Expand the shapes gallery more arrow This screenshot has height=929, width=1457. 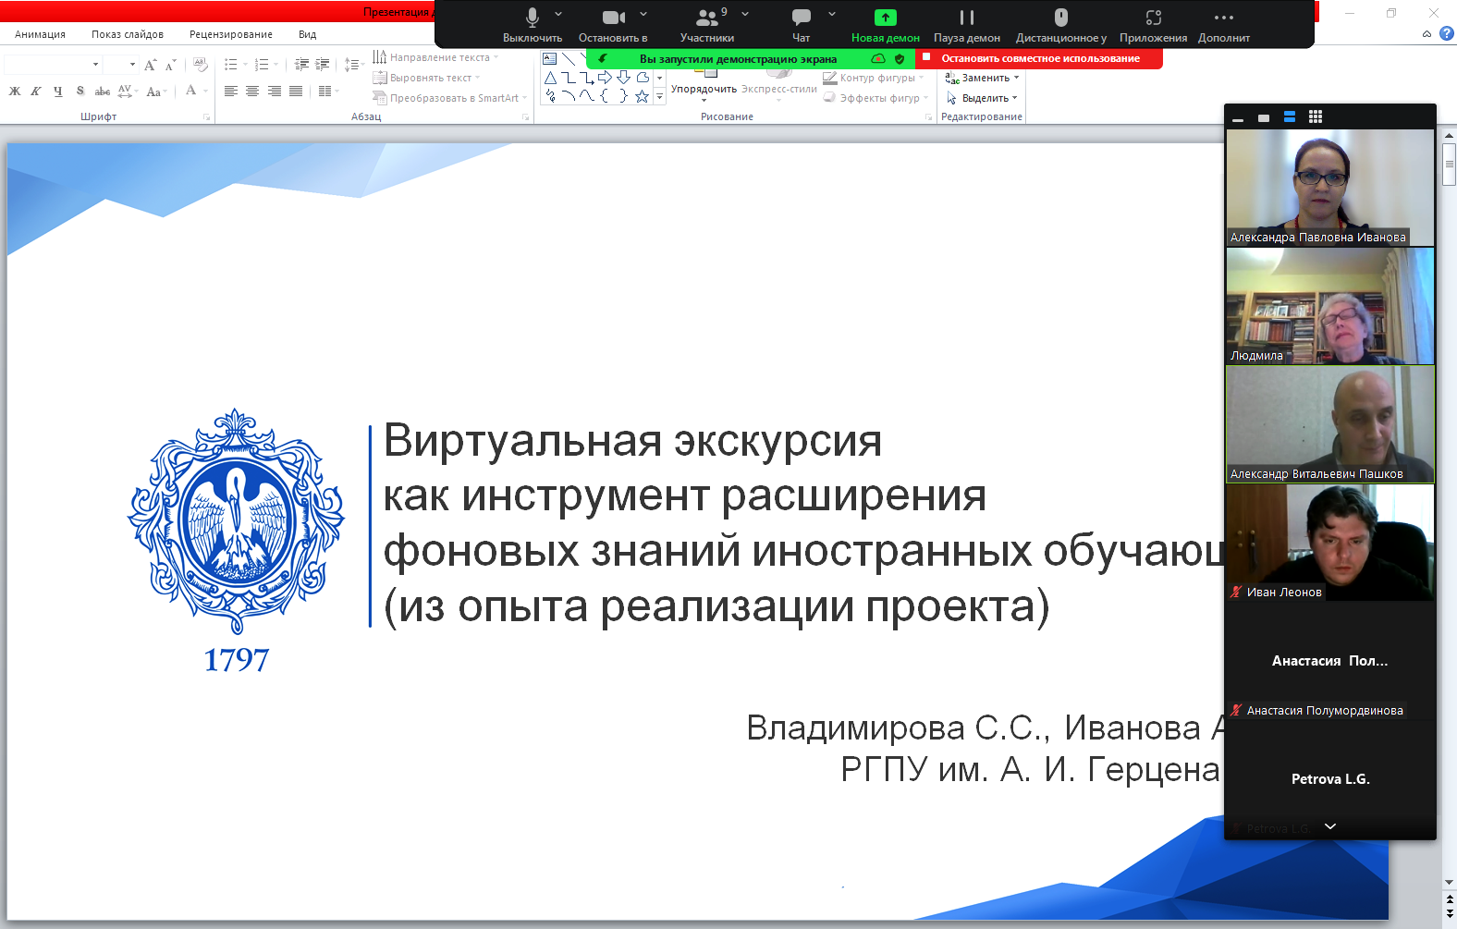click(x=659, y=96)
